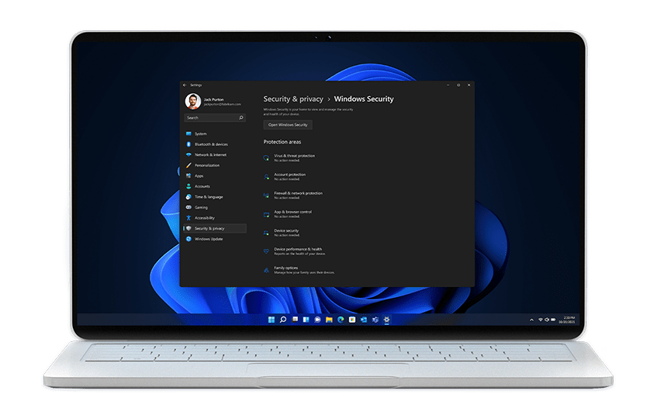The image size is (647, 415).
Task: Click the Settings search input field
Action: click(210, 118)
